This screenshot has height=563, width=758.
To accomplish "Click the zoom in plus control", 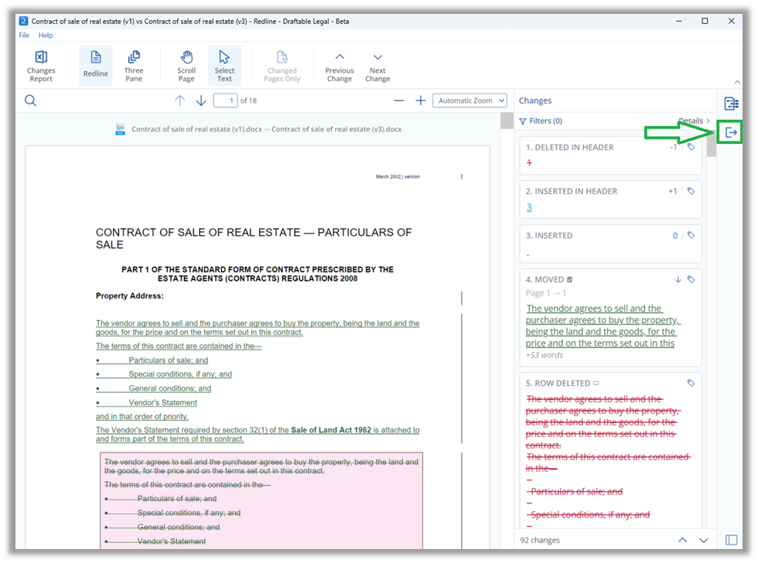I will point(421,101).
